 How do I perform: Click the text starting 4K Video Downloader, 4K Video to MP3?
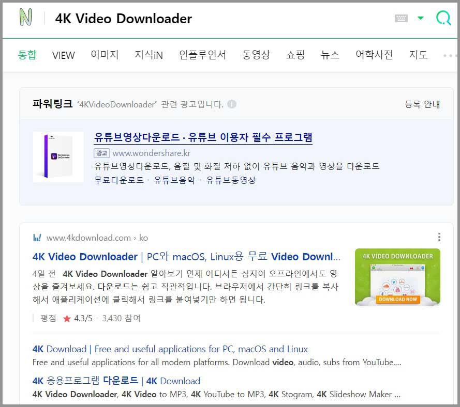click(x=216, y=394)
